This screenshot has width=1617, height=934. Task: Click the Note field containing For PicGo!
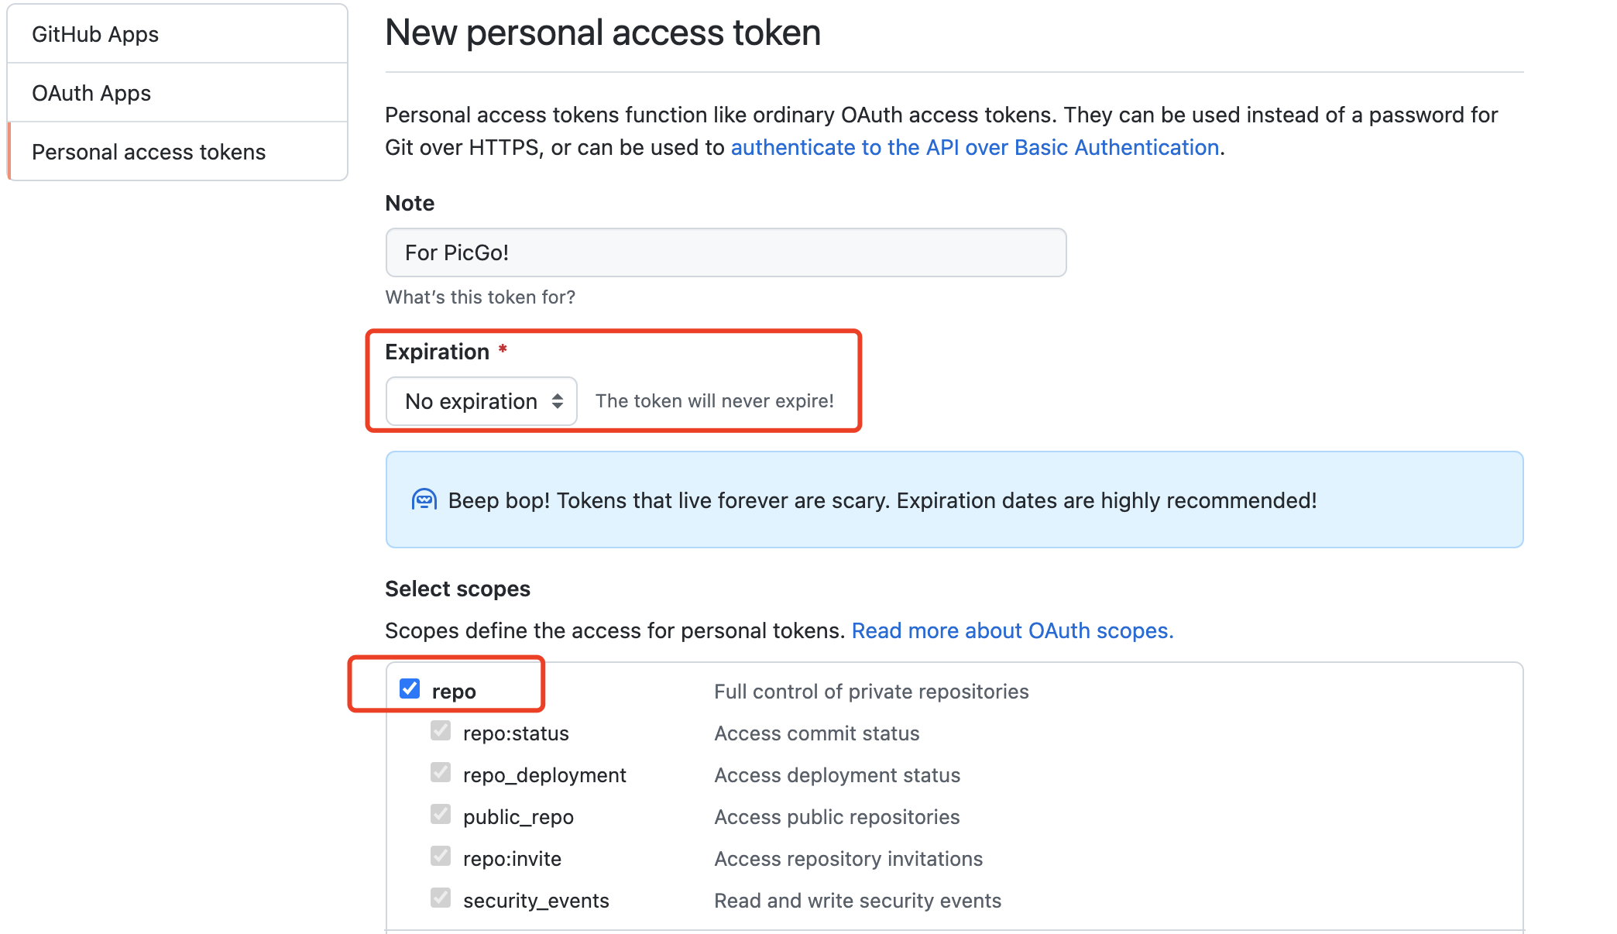click(726, 252)
